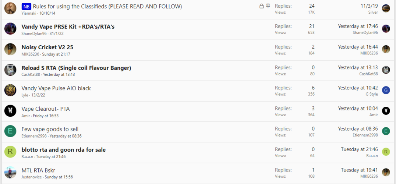Open Lyle's lion avatar icon
Image resolution: width=396 pixels, height=184 pixels.
coord(10,91)
